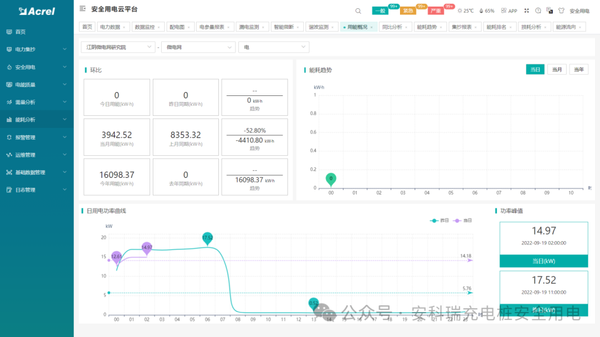Toggle fullscreen mode icon
The width and height of the screenshot is (600, 337).
[527, 11]
